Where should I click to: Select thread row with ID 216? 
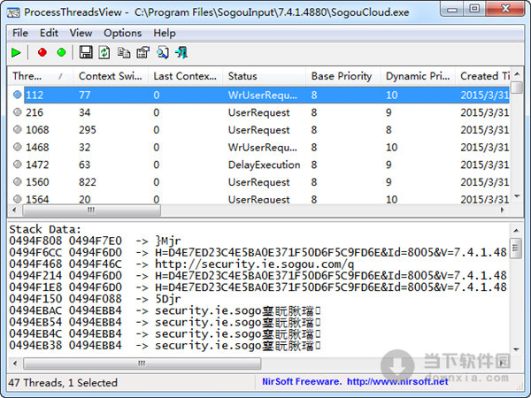[258, 112]
